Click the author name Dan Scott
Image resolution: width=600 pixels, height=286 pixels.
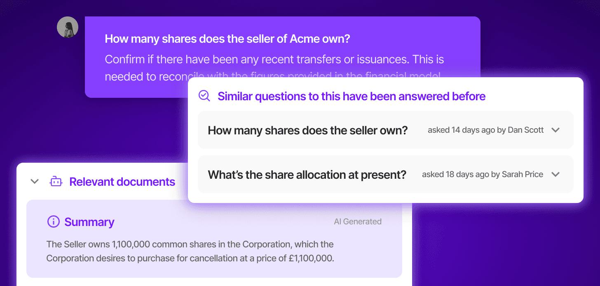point(525,130)
